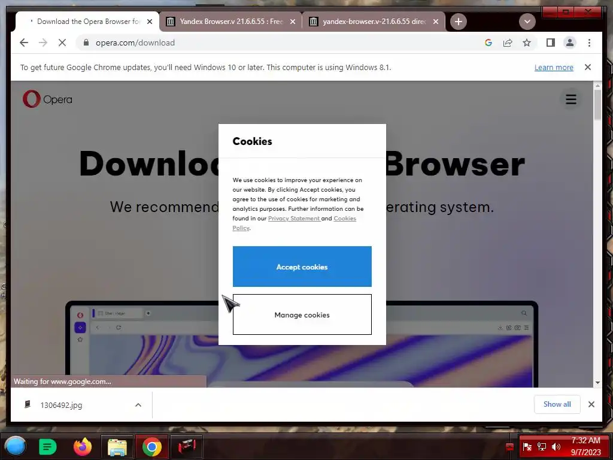Click the volume speaker icon
Screen dimensions: 613x460
[x=556, y=447]
